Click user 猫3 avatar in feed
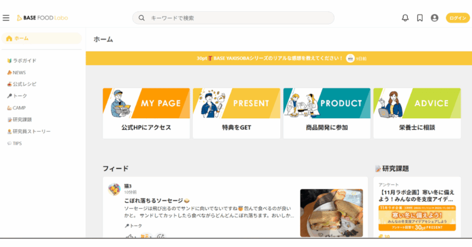This screenshot has height=247, width=472. [114, 189]
